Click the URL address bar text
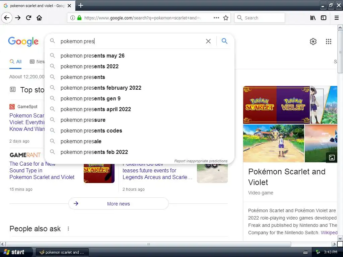 pos(142,18)
